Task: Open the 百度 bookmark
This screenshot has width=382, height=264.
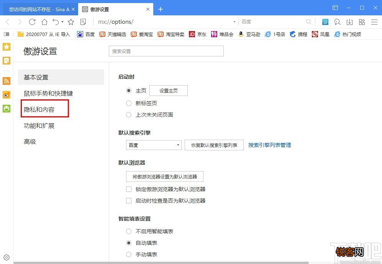Action: click(x=86, y=35)
